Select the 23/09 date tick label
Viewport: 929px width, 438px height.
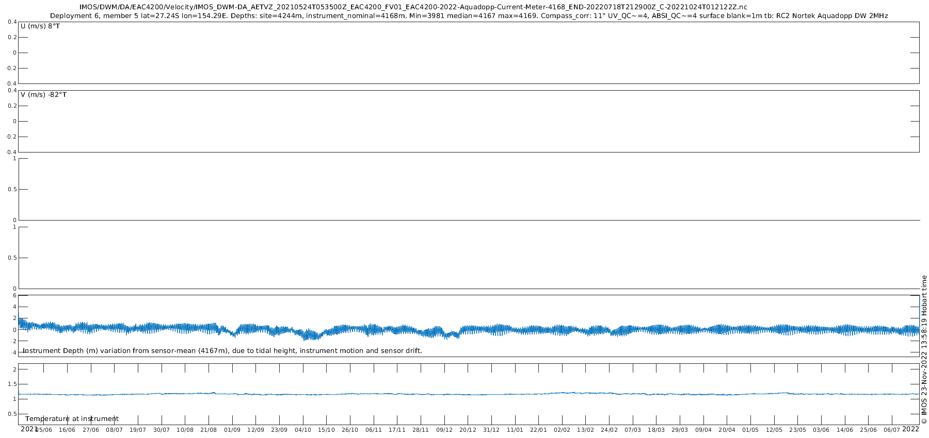point(279,430)
